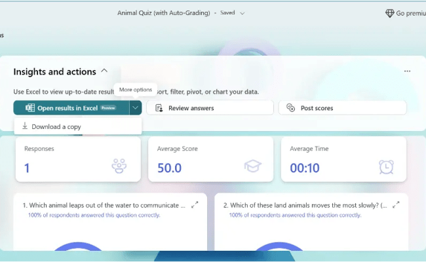Click the Average Time alarm clock icon
The image size is (426, 262).
pos(386,167)
